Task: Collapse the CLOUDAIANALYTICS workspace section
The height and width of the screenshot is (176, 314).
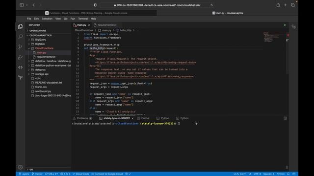Action: [x=40, y=35]
